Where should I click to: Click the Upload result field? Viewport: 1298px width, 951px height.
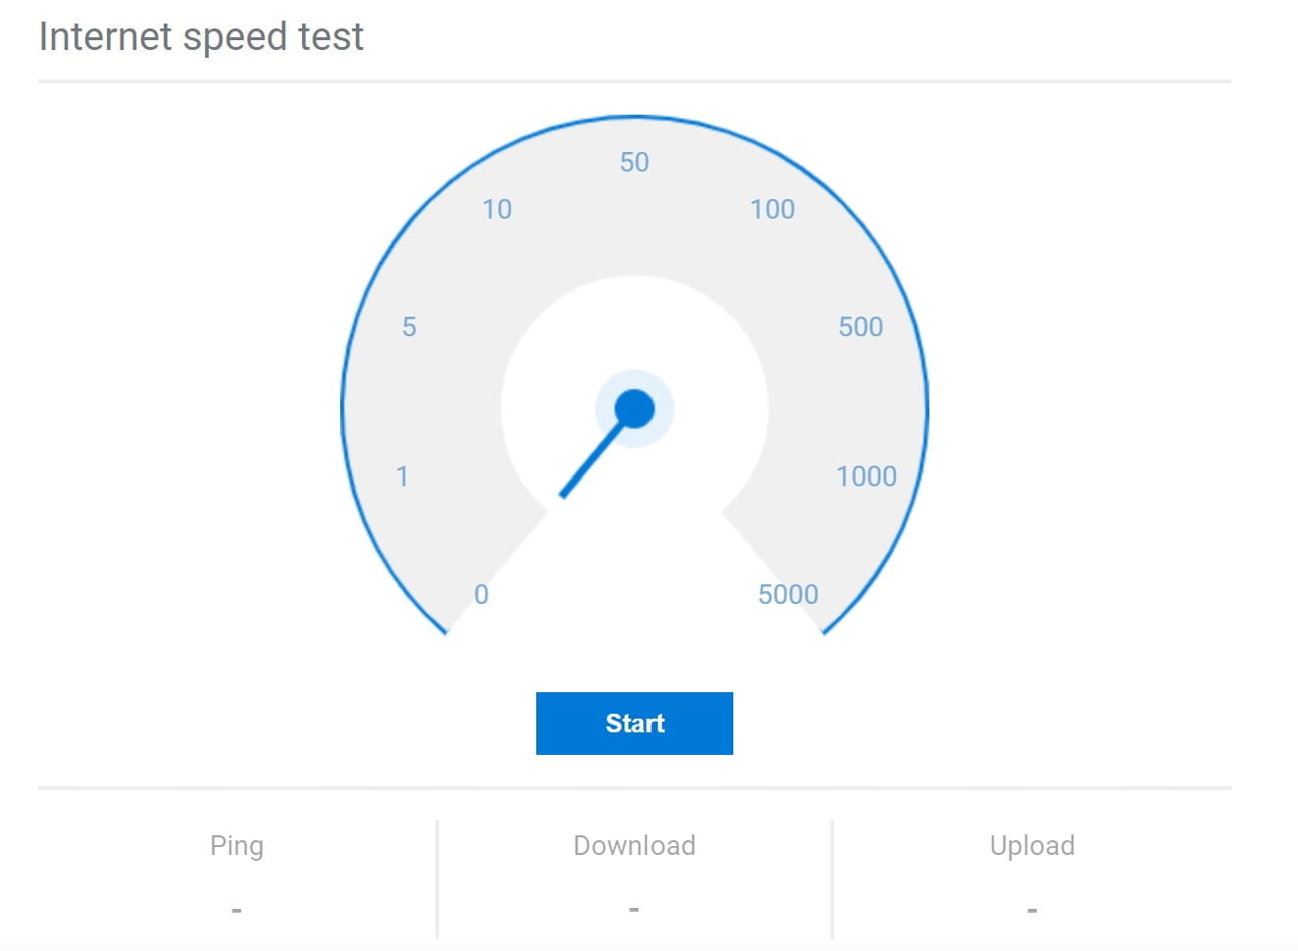1032,845
